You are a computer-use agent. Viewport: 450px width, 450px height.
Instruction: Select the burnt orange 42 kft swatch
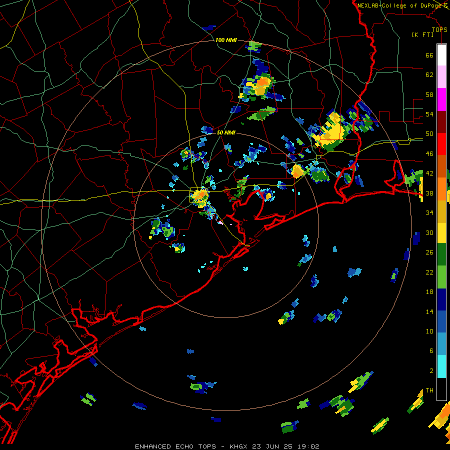click(441, 166)
